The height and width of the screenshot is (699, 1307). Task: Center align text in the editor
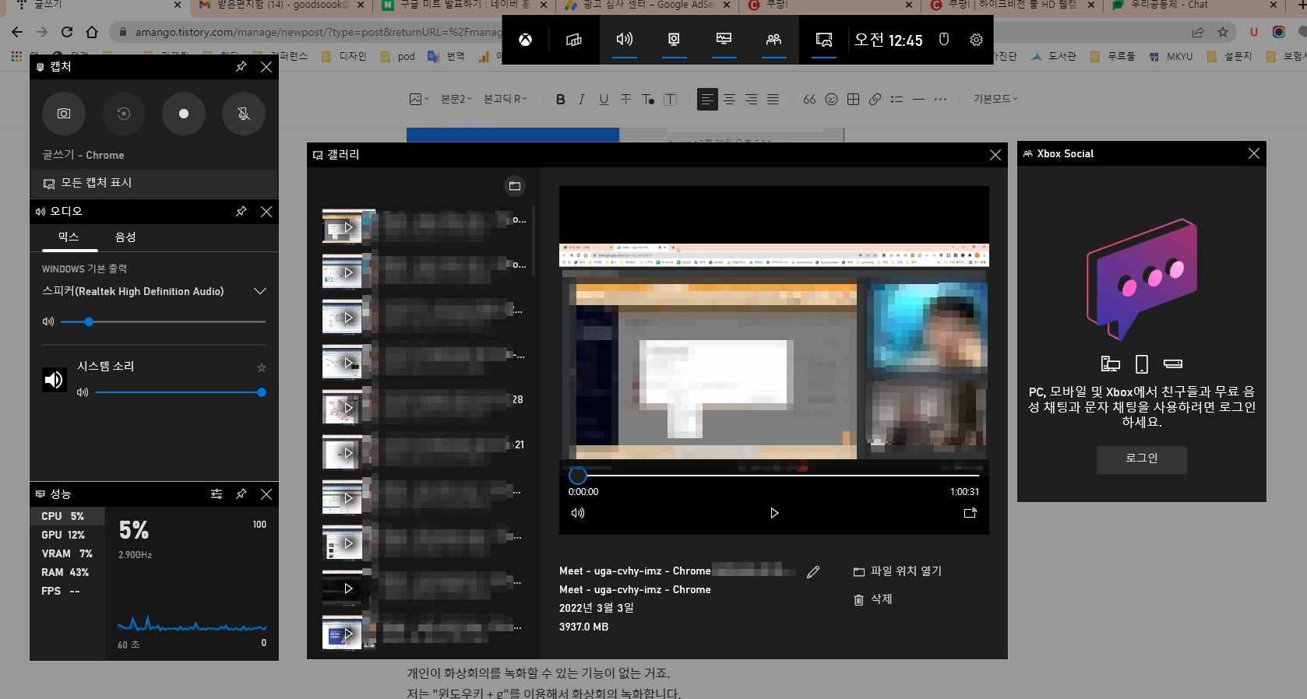729,99
